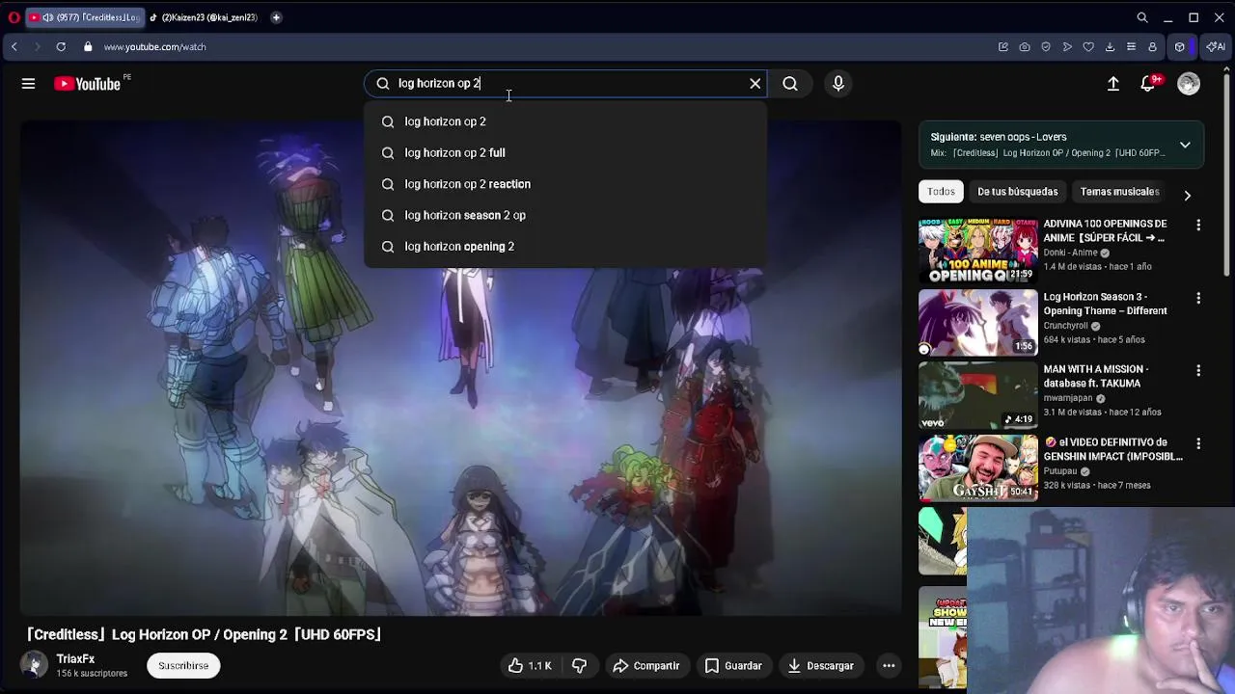Switch to the Kaizen23 TikTok tab
Screen dimensions: 1235x694
point(205,17)
